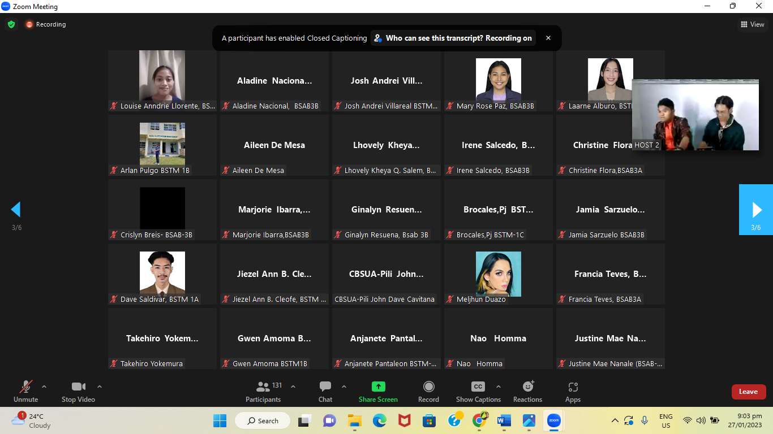Screen dimensions: 773x434
Task: Click the green Share Screen icon
Action: point(378,387)
